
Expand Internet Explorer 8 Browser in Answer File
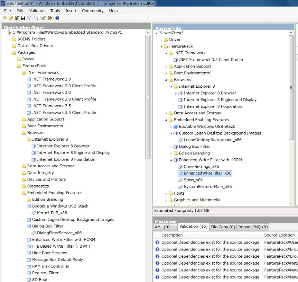176,93
